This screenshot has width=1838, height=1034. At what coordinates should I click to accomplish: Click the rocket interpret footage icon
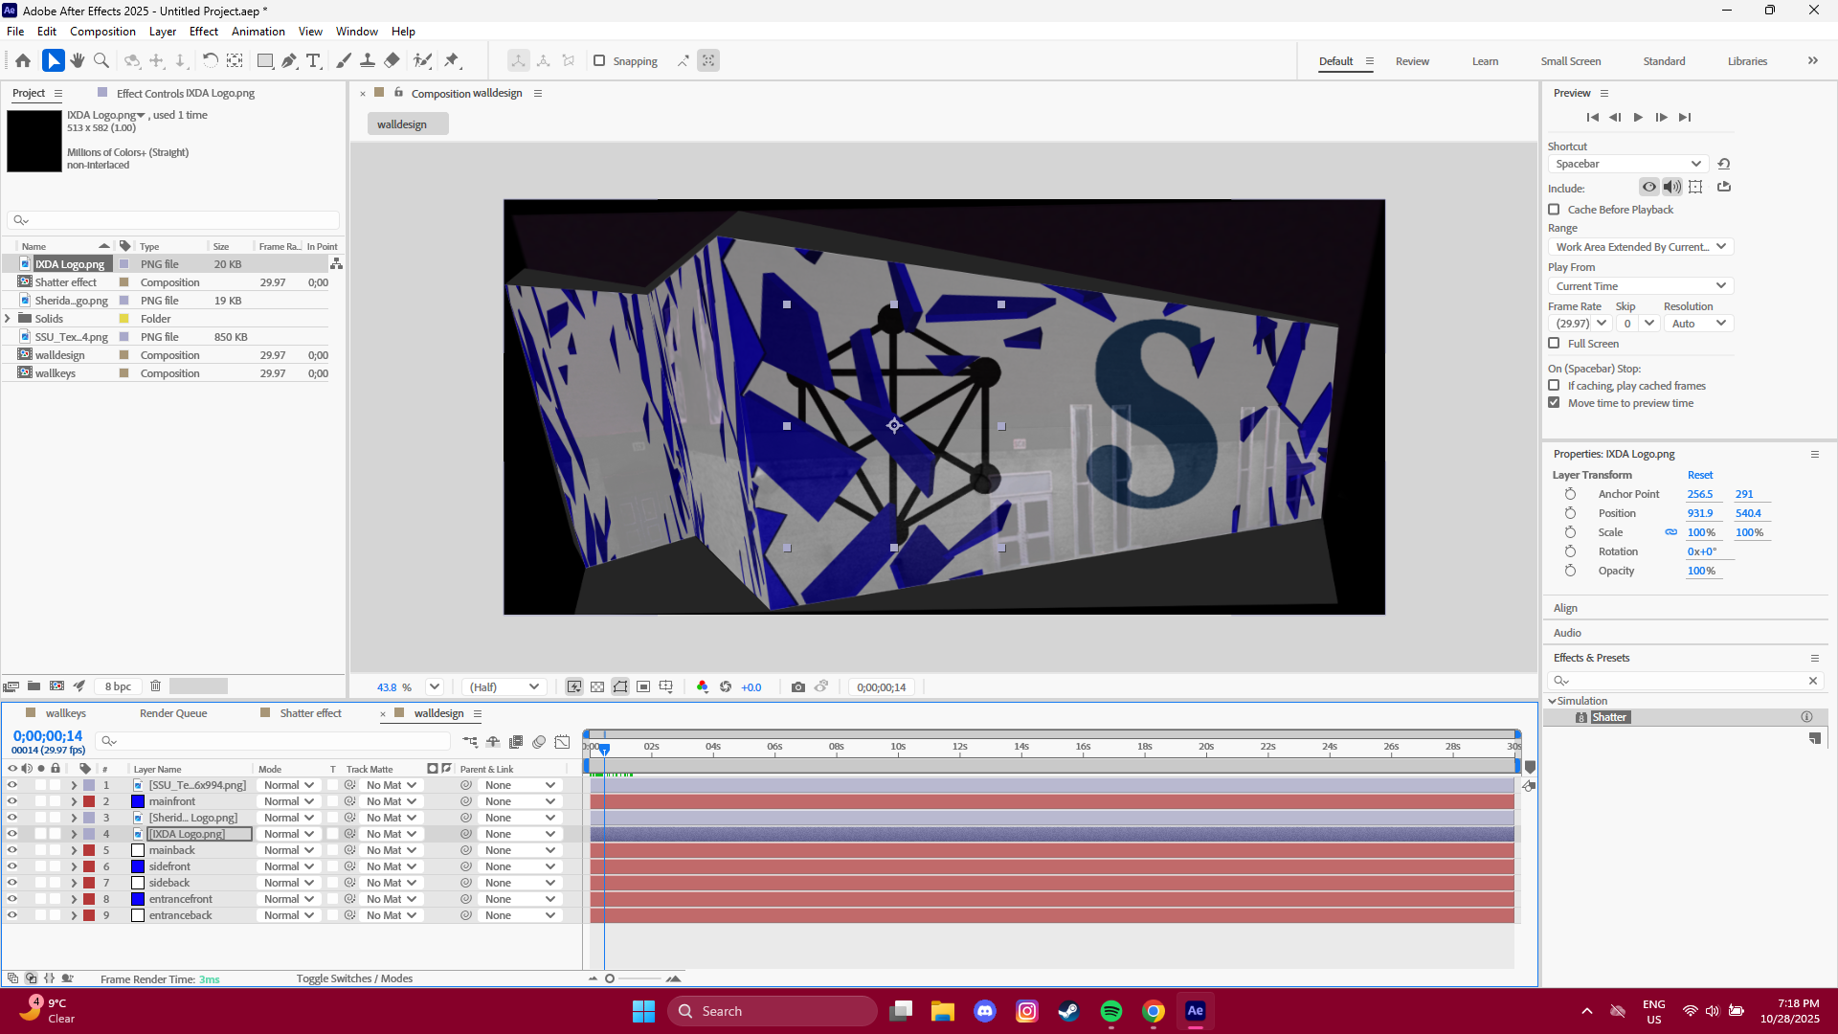tap(79, 686)
